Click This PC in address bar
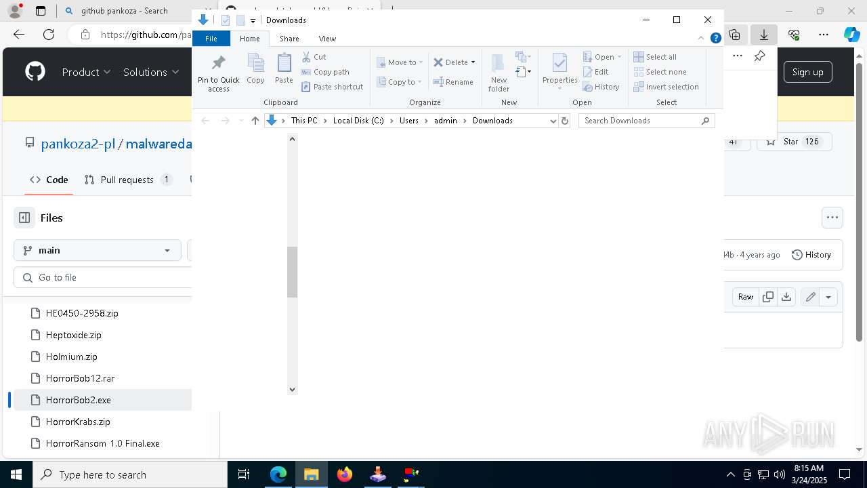Image resolution: width=867 pixels, height=488 pixels. pos(304,121)
